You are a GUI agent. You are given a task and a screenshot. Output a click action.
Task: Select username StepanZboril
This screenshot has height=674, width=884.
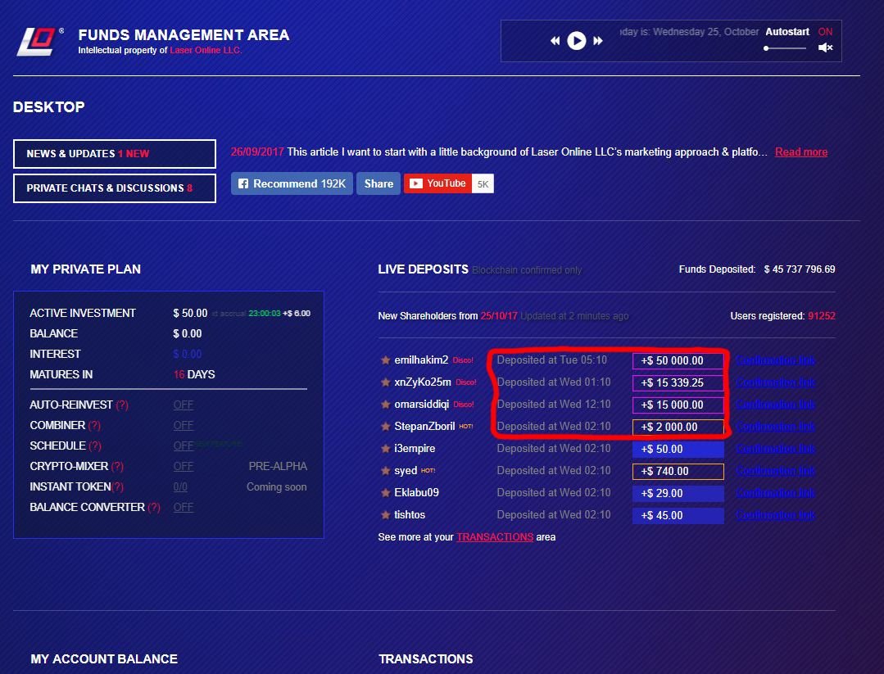point(424,427)
